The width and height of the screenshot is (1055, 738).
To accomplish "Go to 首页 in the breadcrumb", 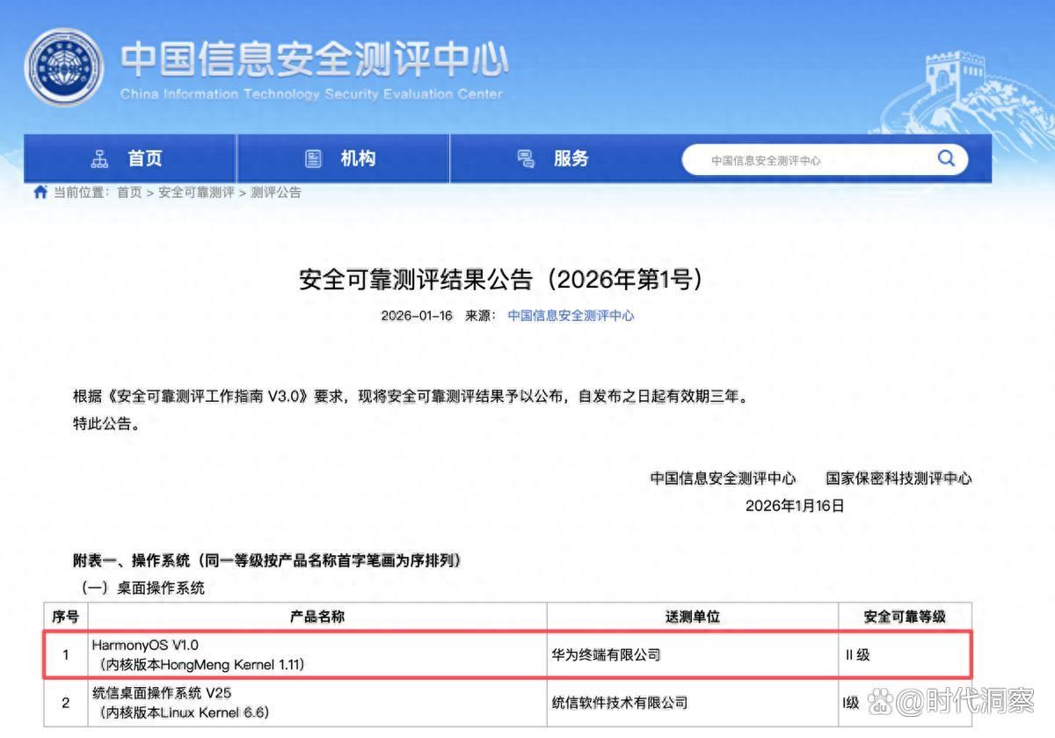I will (x=129, y=193).
